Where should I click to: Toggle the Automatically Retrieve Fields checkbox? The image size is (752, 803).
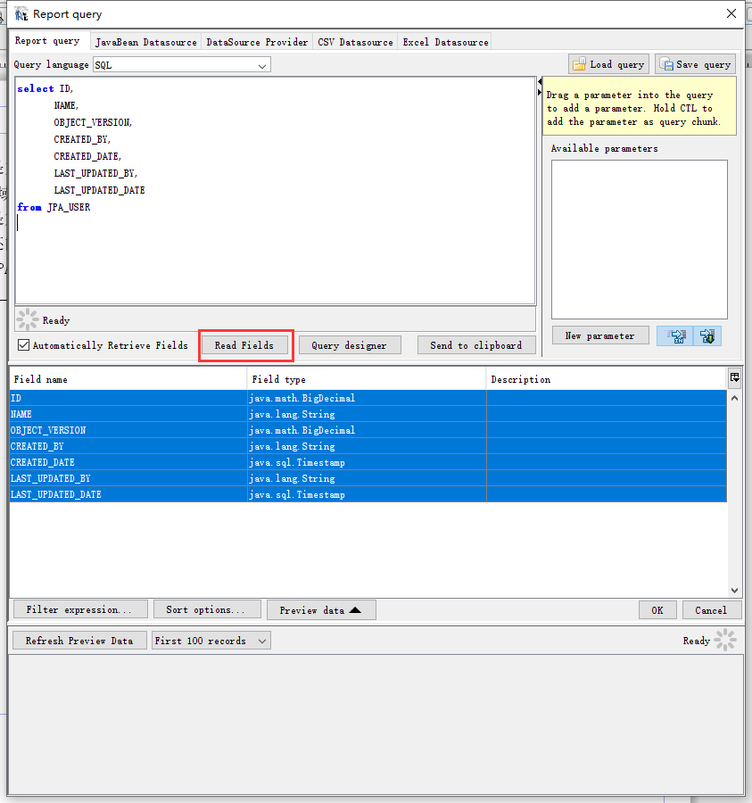pyautogui.click(x=23, y=345)
